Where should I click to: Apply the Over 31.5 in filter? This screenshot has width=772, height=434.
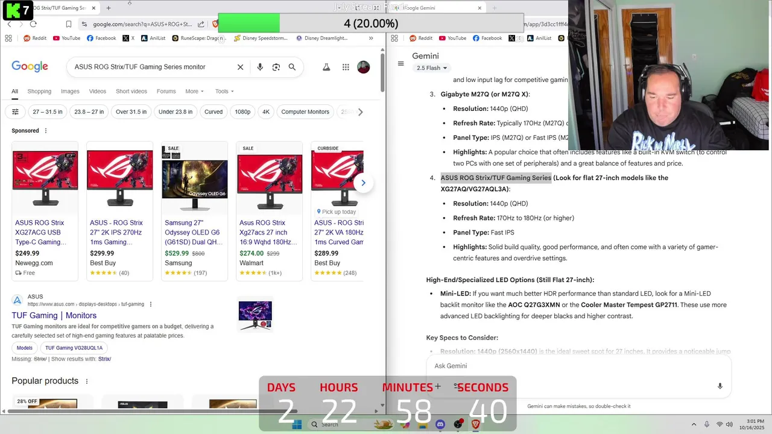[x=131, y=112]
